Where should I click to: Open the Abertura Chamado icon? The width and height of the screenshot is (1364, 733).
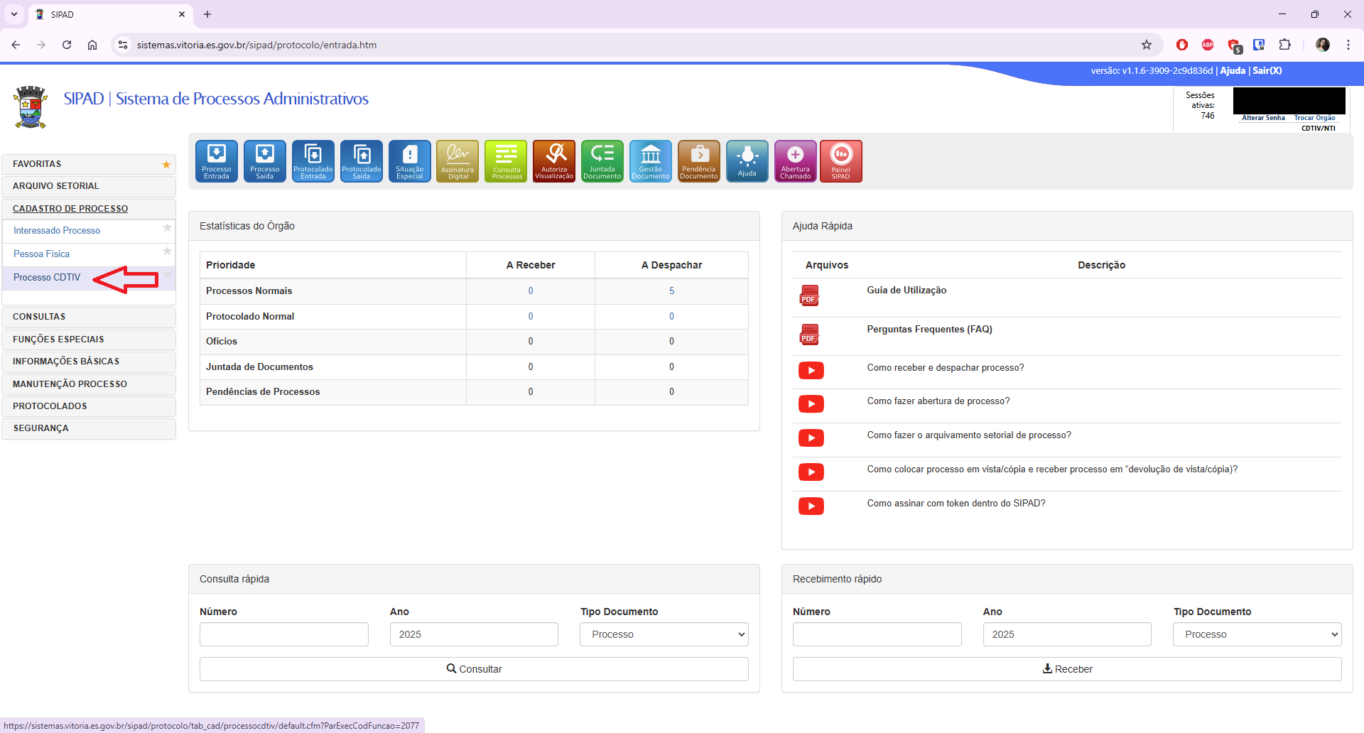click(x=795, y=161)
